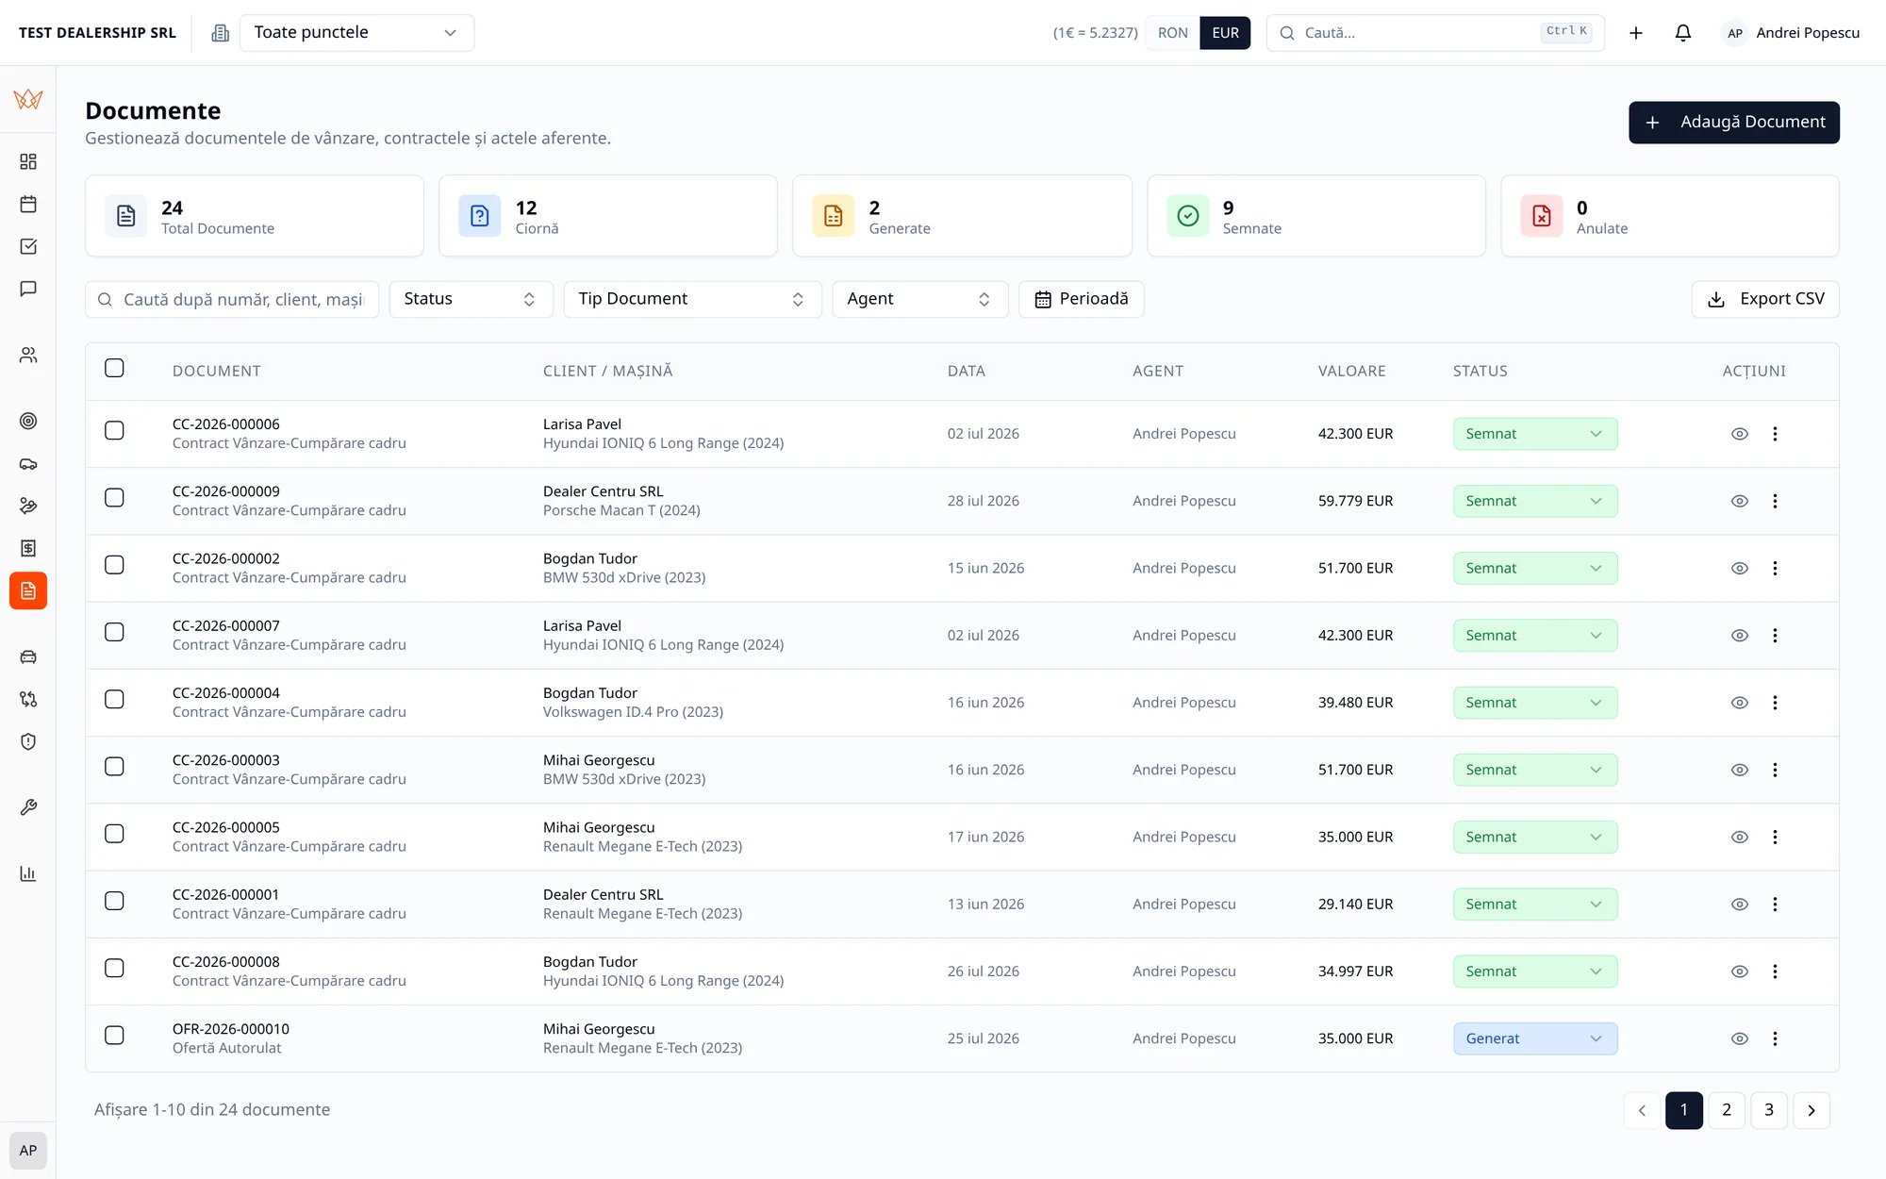Change Semnat status for CC-2026-000007

1535,636
